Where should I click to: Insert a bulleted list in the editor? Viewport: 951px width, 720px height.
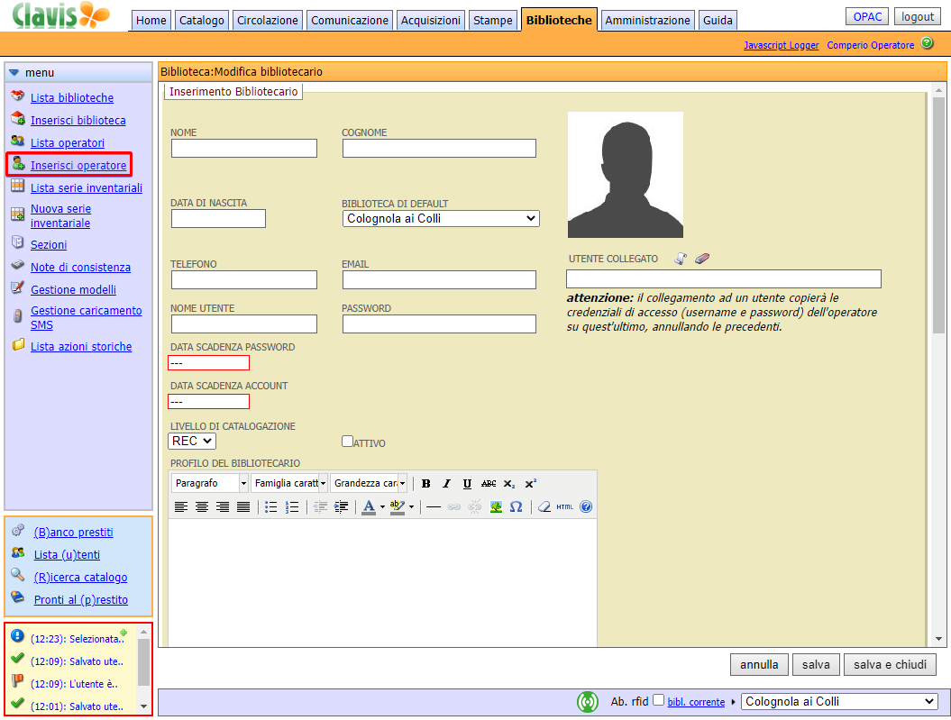(x=271, y=507)
